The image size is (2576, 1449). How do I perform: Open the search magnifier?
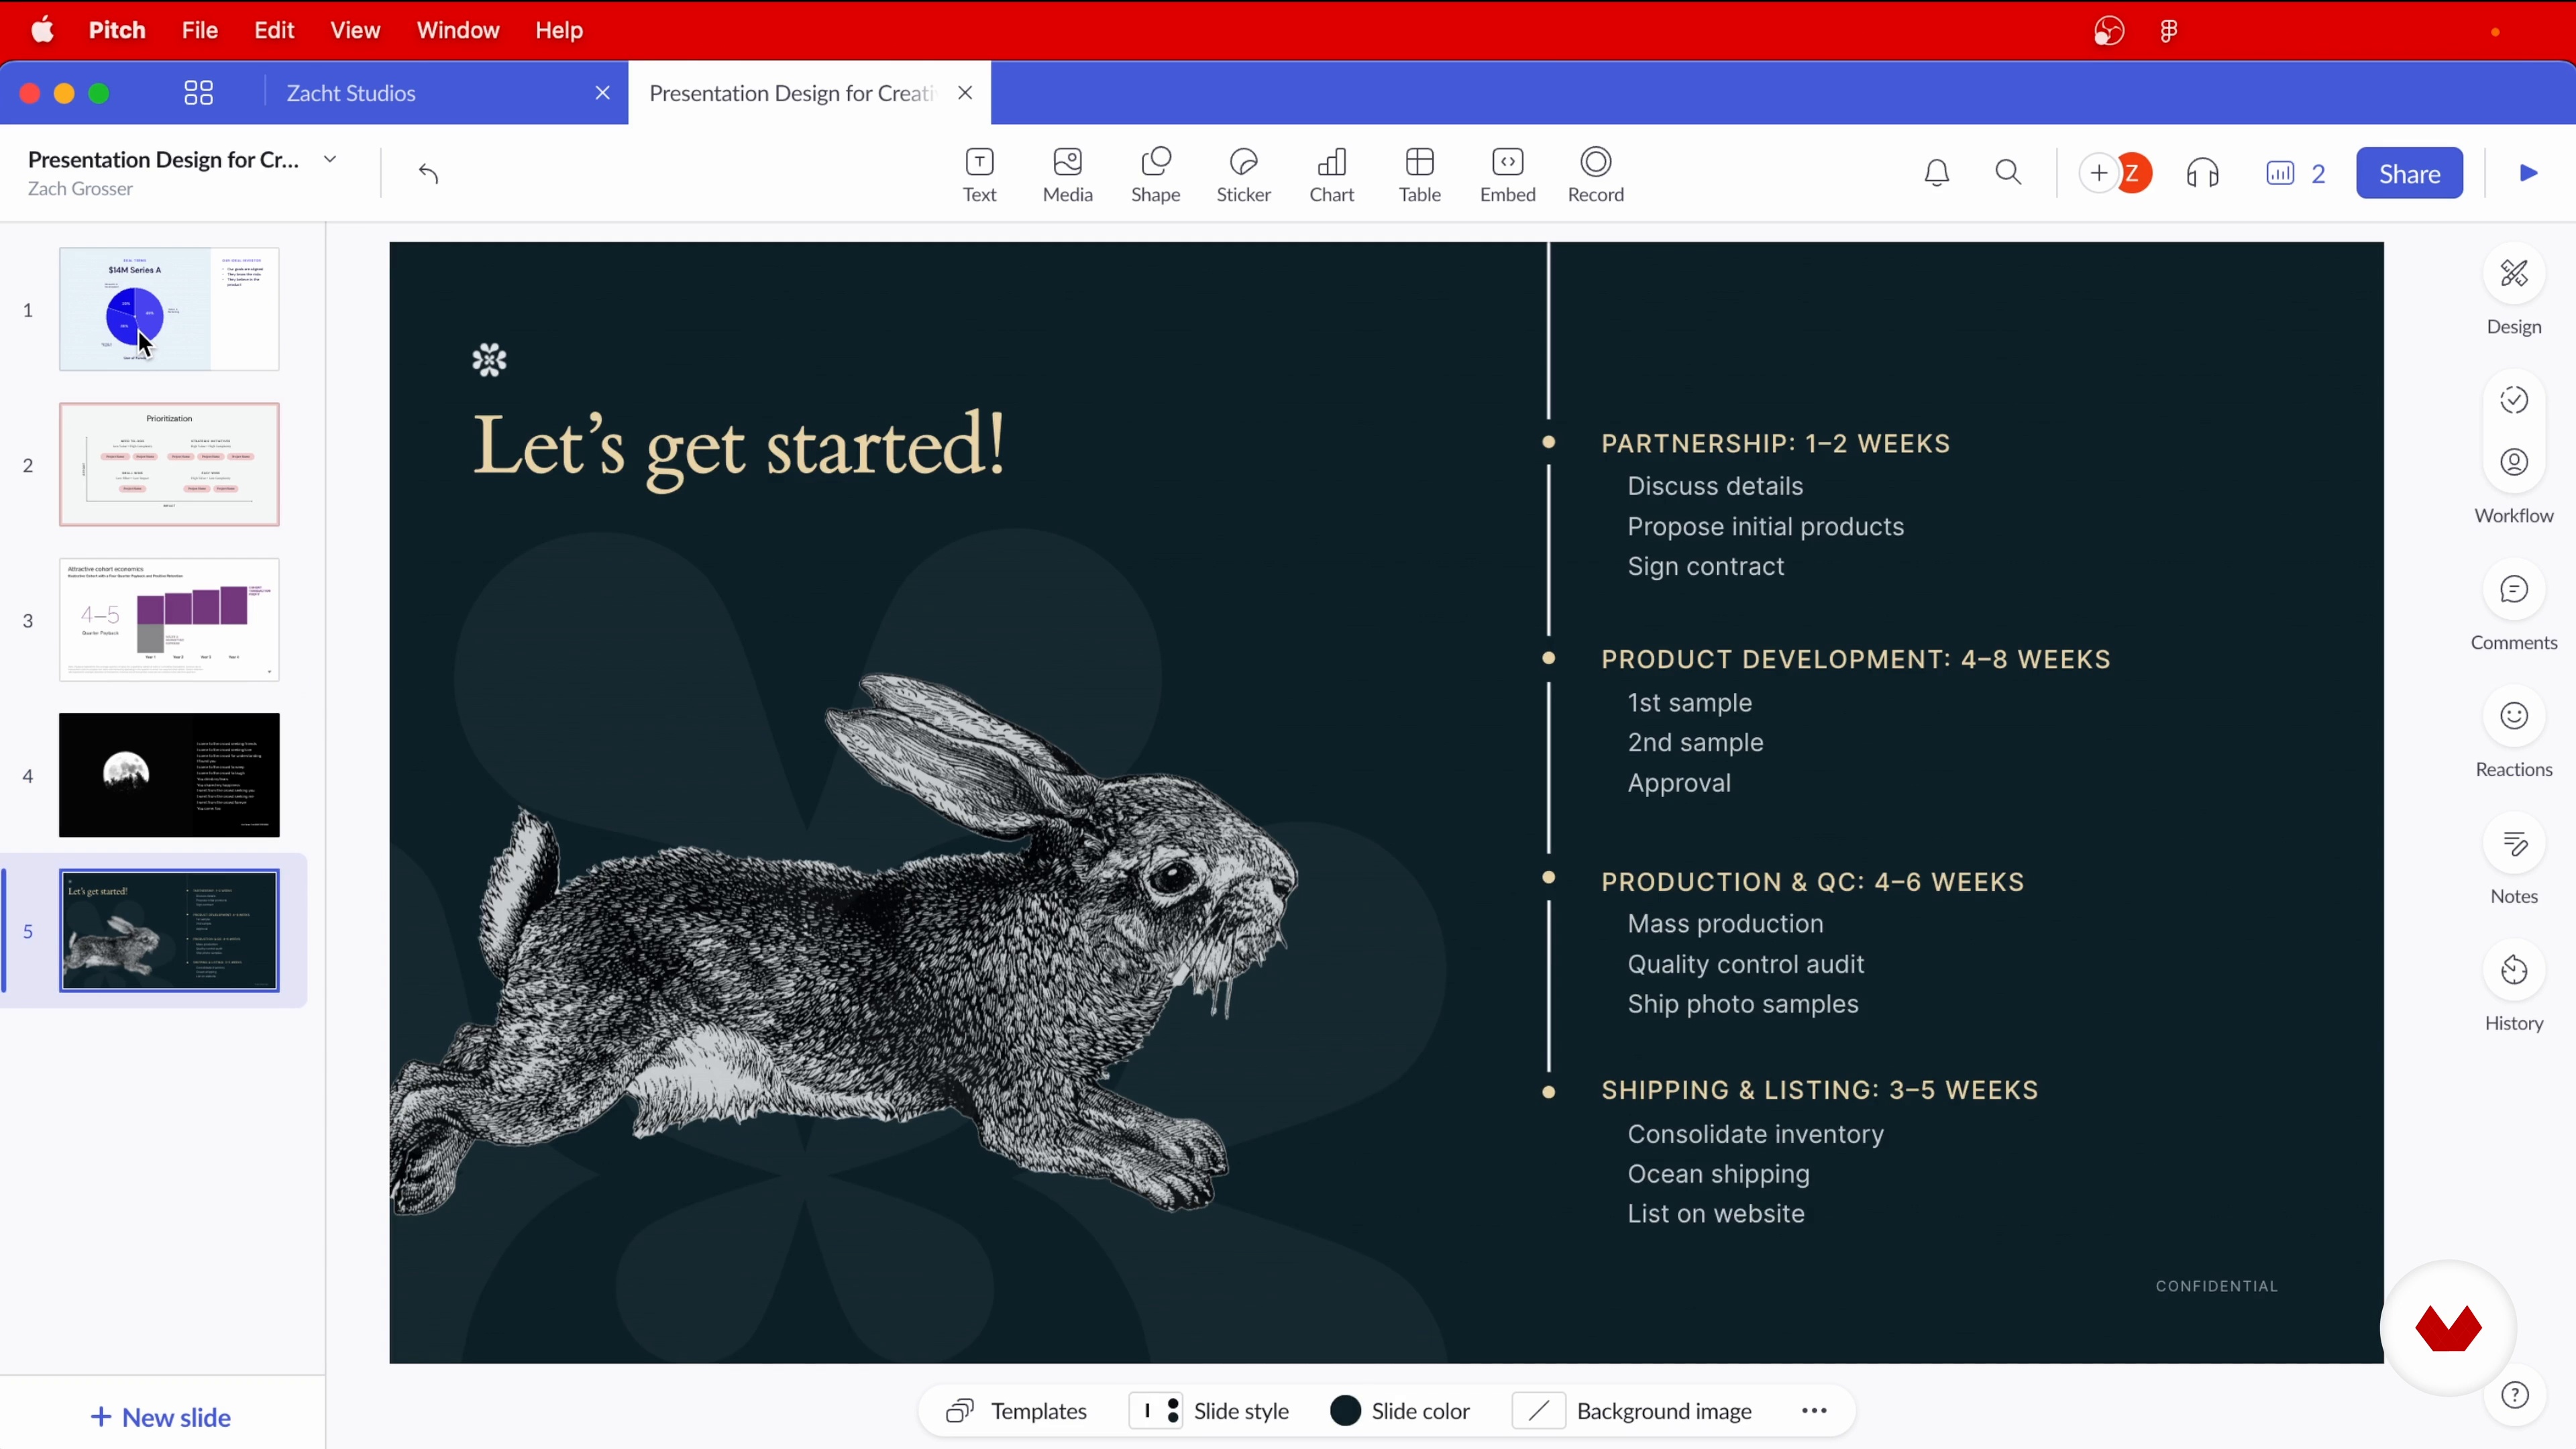click(x=2008, y=173)
